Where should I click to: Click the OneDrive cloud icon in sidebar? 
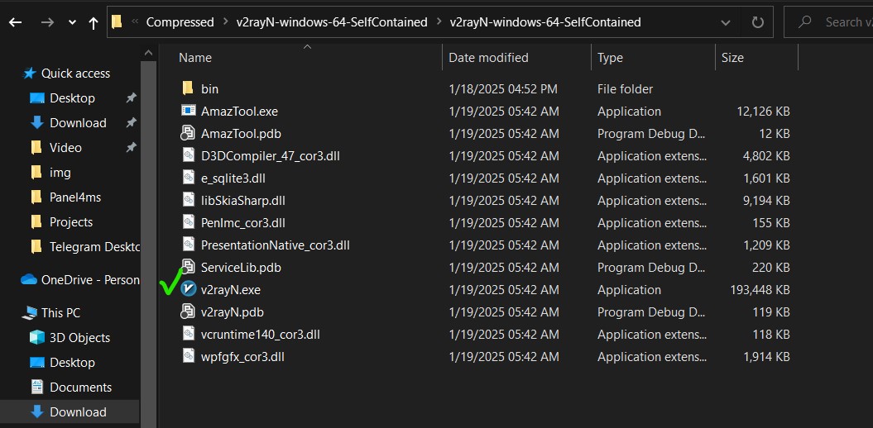[x=30, y=280]
